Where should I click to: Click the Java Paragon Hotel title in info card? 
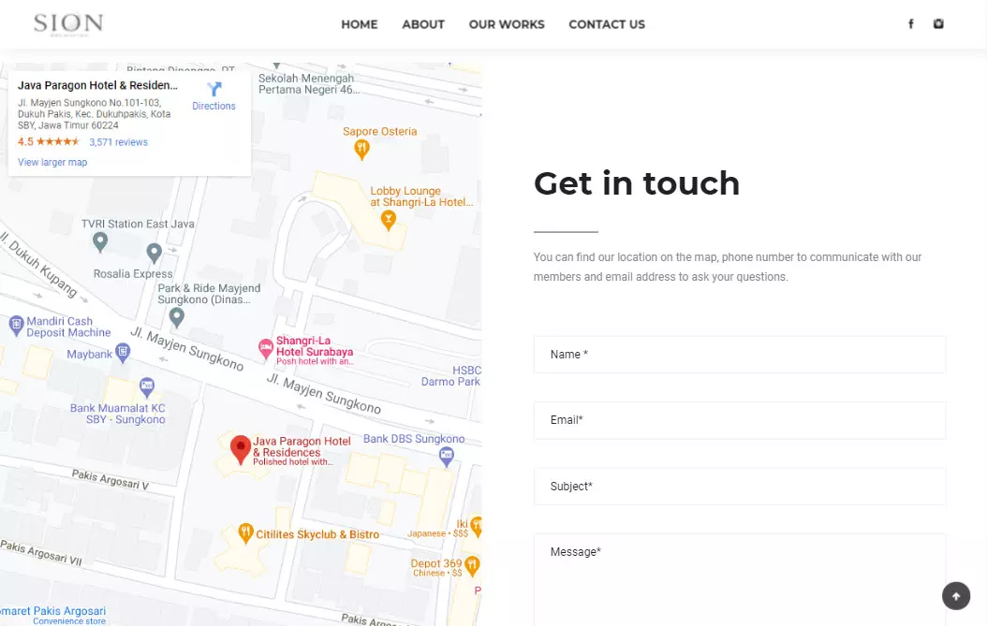point(97,85)
